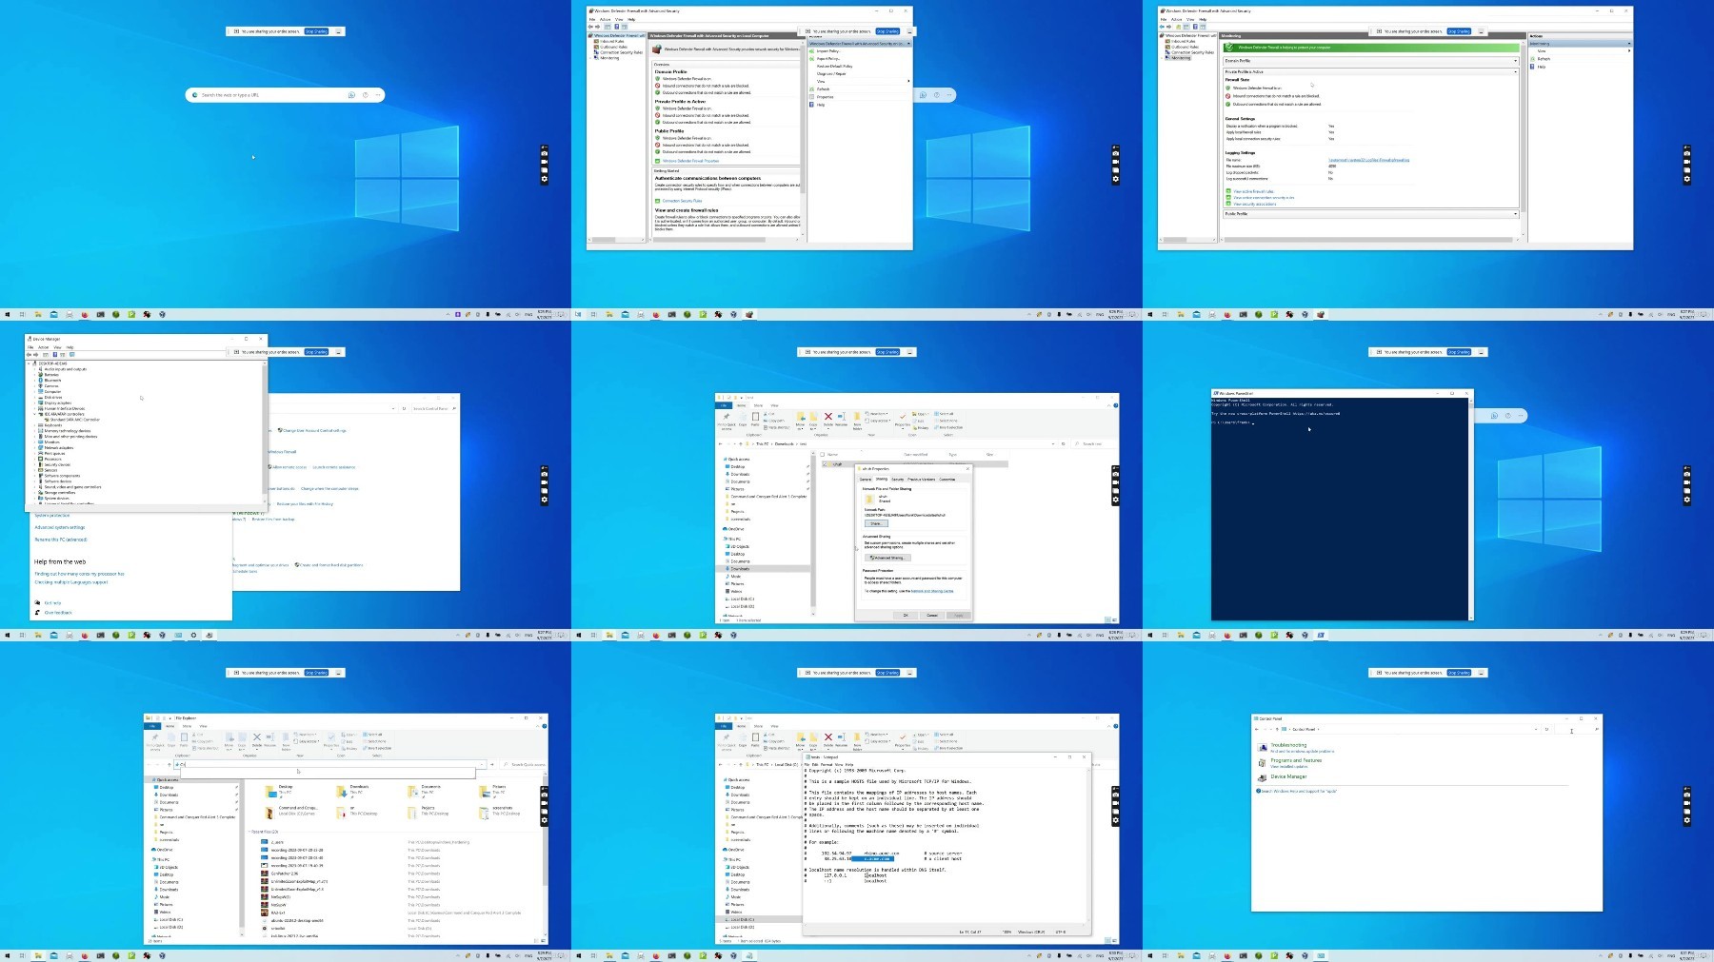Image resolution: width=1714 pixels, height=962 pixels.
Task: Open Windows Defender Firewall Properties link
Action: pos(690,161)
